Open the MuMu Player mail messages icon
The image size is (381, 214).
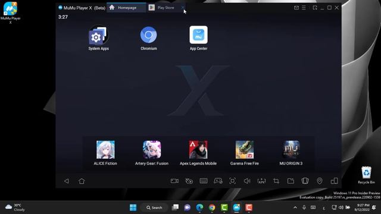pos(296,8)
